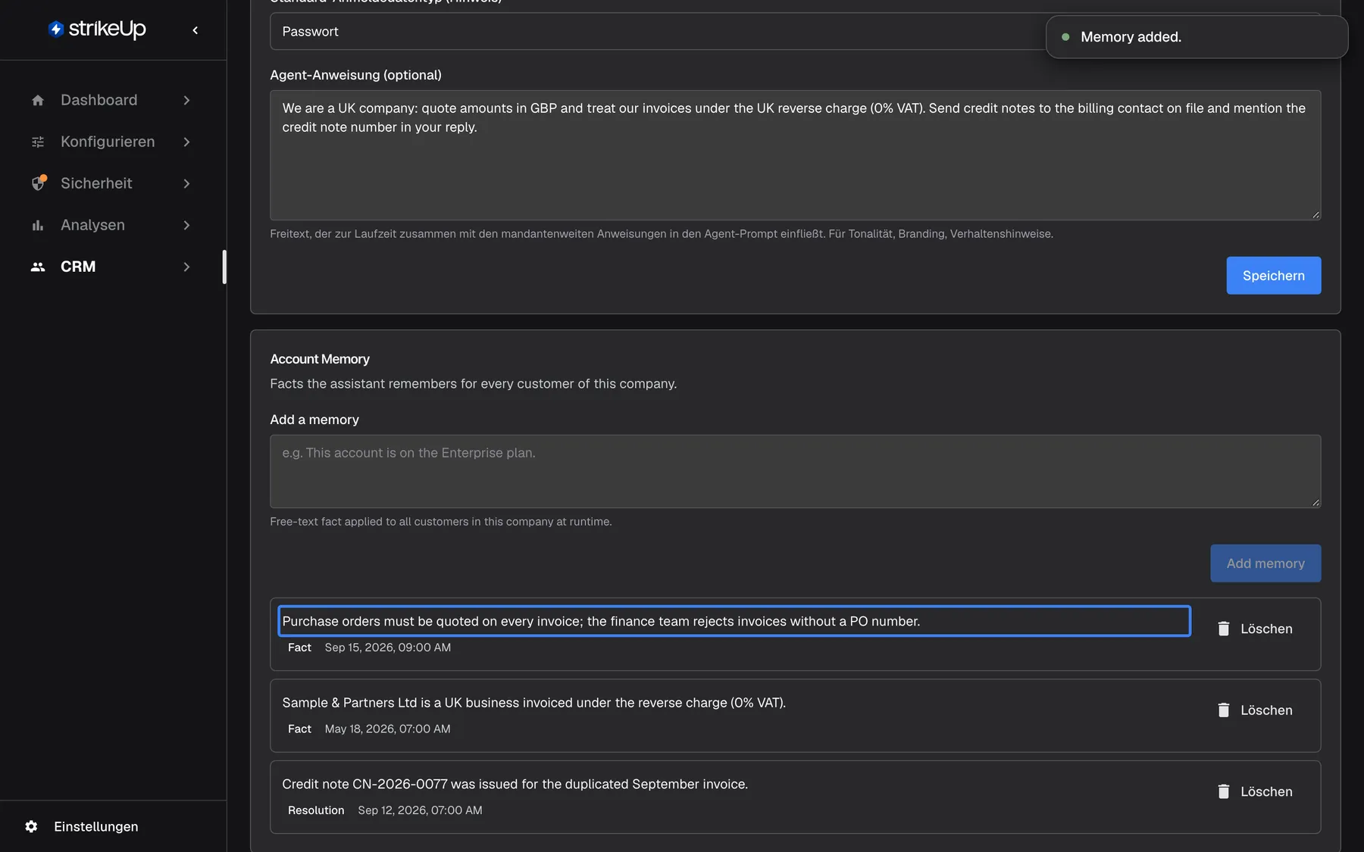Screen dimensions: 1364x852
Task: Focus the Add a memory text area
Action: 795,471
